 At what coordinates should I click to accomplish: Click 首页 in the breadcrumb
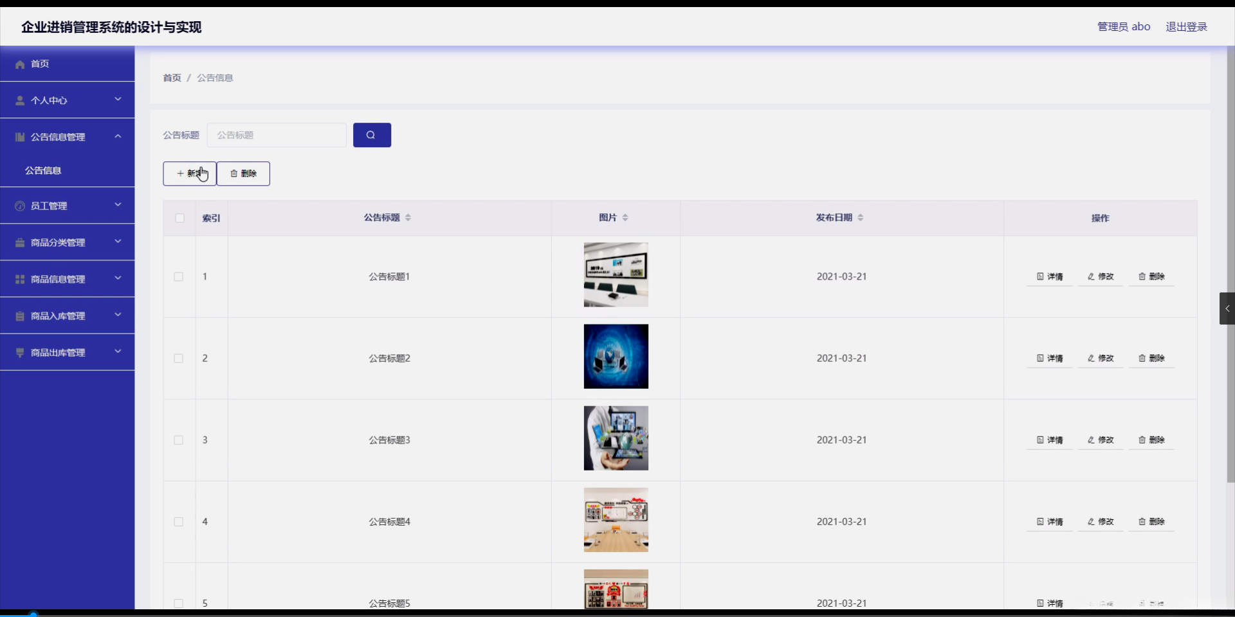pos(172,78)
